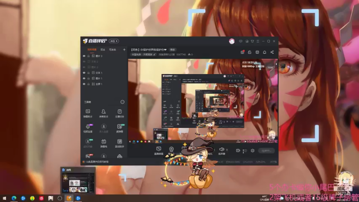Show the hidden 图片 2 layer

pyautogui.click(x=84, y=67)
